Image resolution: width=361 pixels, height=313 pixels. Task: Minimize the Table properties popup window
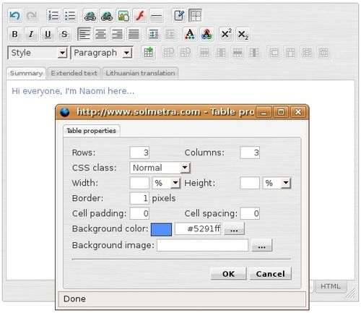(x=264, y=112)
